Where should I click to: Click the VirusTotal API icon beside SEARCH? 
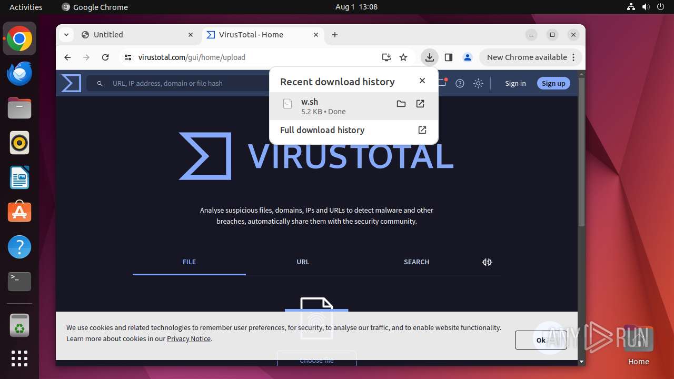click(x=487, y=262)
